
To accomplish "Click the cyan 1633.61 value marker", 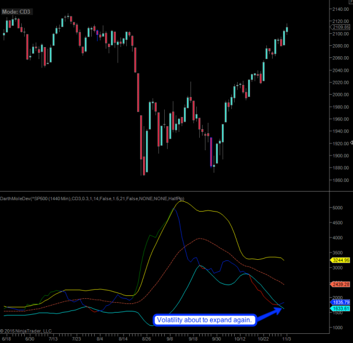I will pos(340,309).
